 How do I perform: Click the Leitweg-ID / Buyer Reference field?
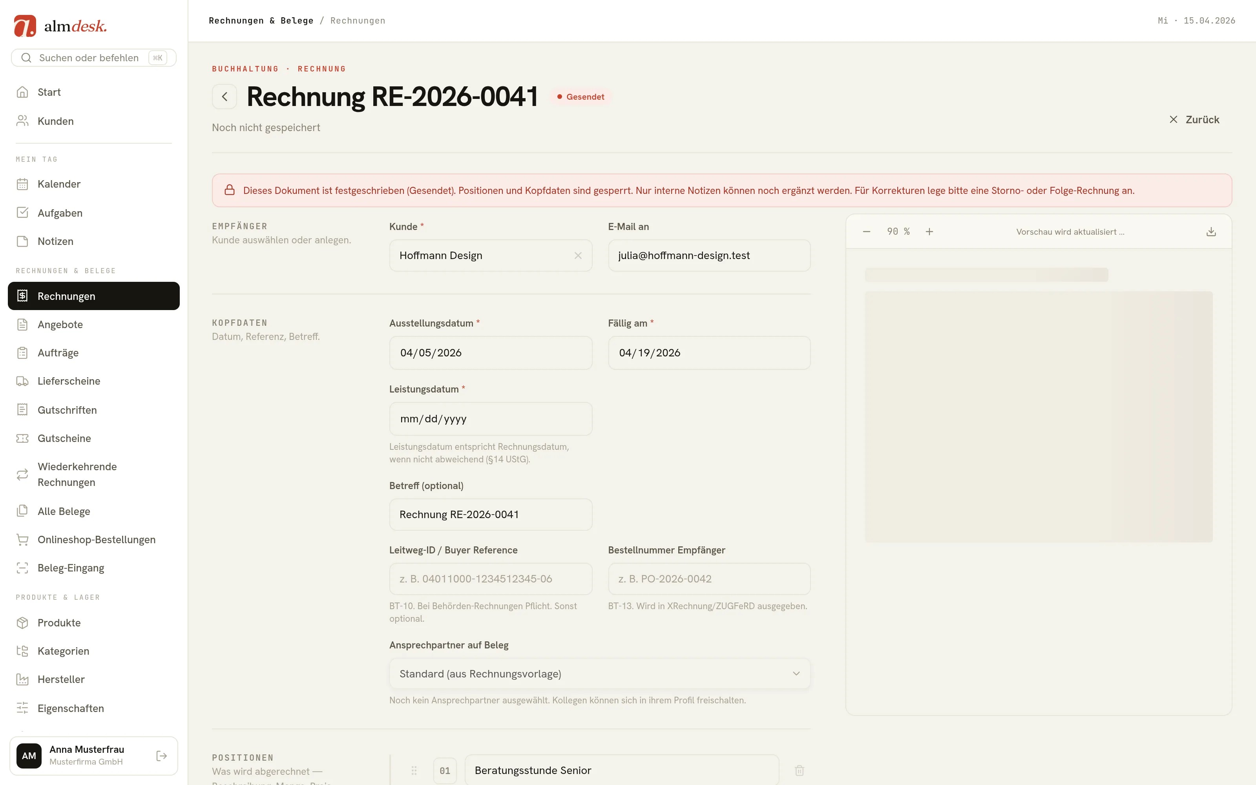tap(491, 579)
